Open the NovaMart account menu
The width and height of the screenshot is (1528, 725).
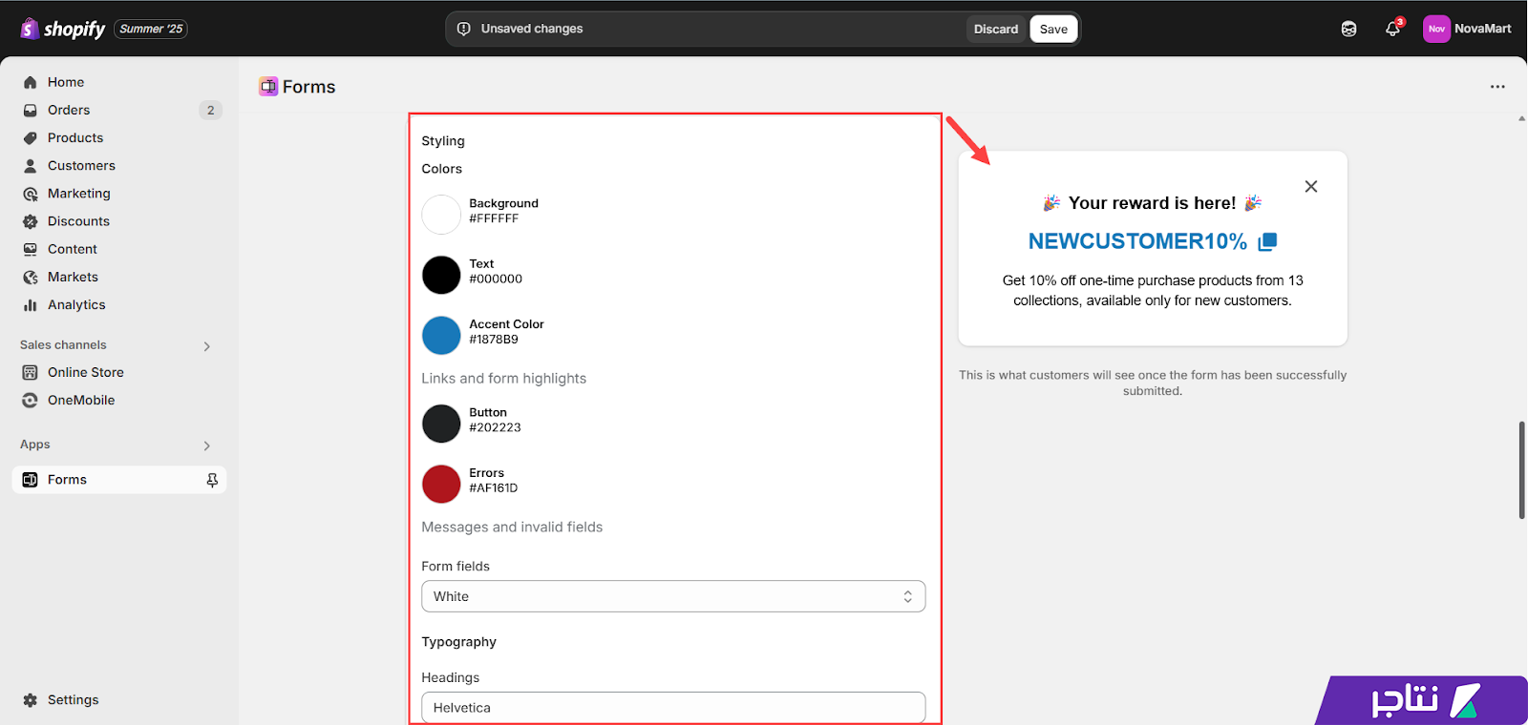coord(1467,29)
